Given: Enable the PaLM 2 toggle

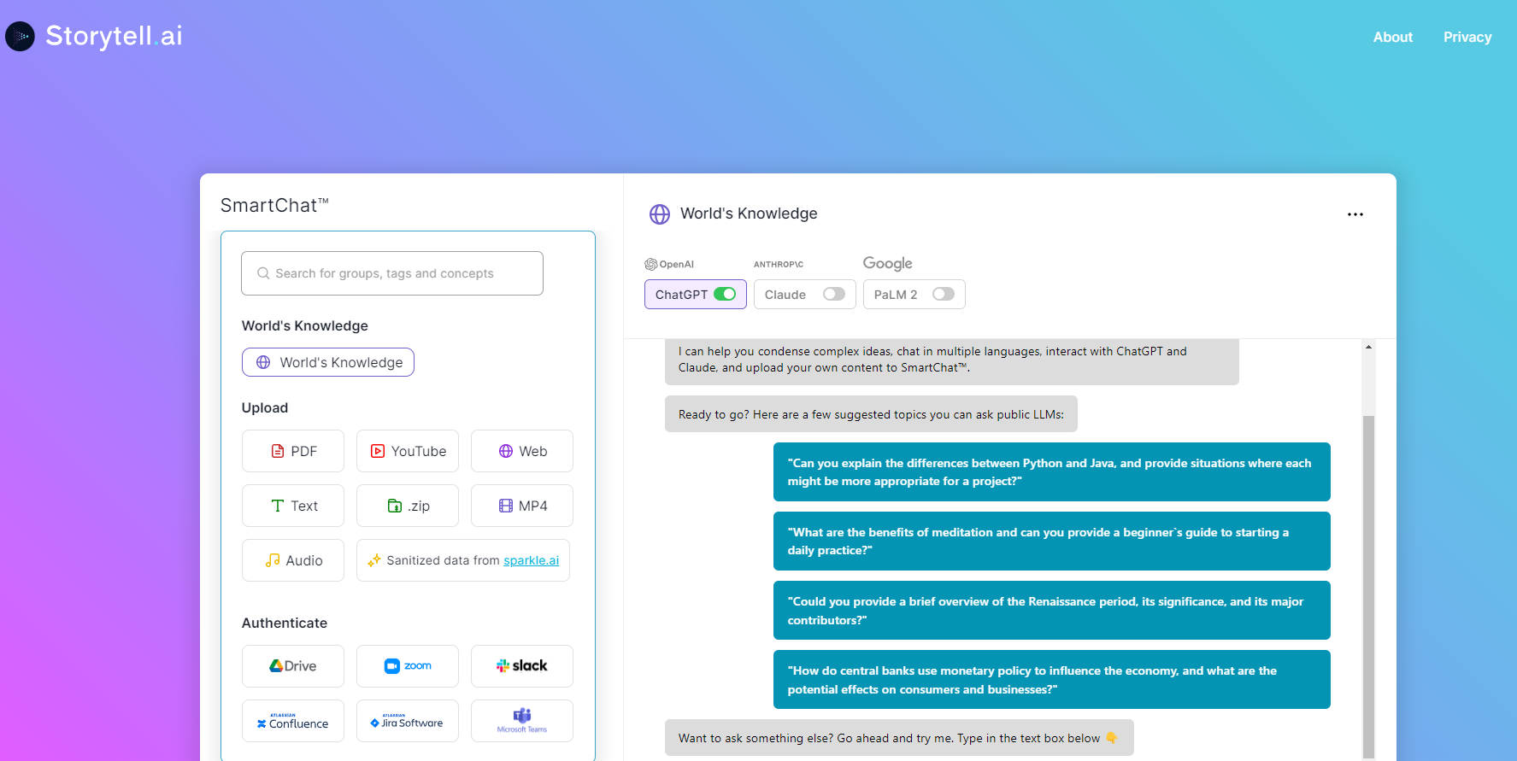Looking at the screenshot, I should (944, 294).
